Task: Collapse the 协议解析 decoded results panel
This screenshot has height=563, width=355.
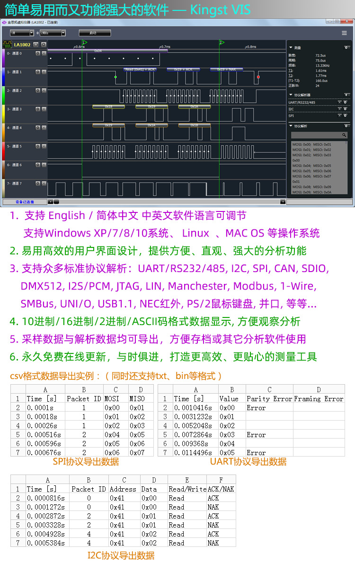Action: [291, 126]
